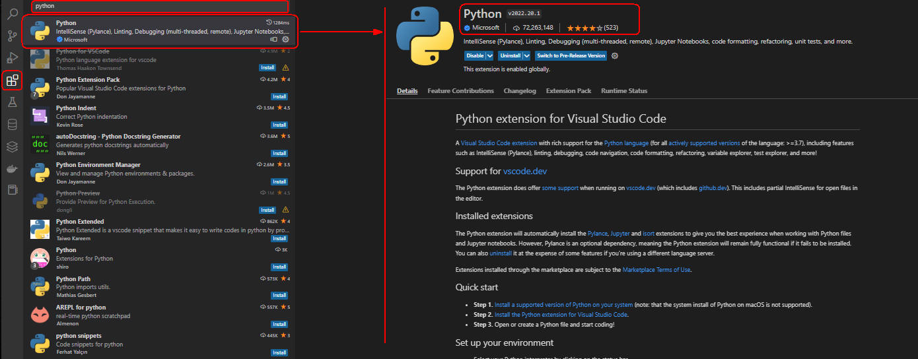The height and width of the screenshot is (359, 918).
Task: Install the Python Extended extension
Action: tap(279, 238)
